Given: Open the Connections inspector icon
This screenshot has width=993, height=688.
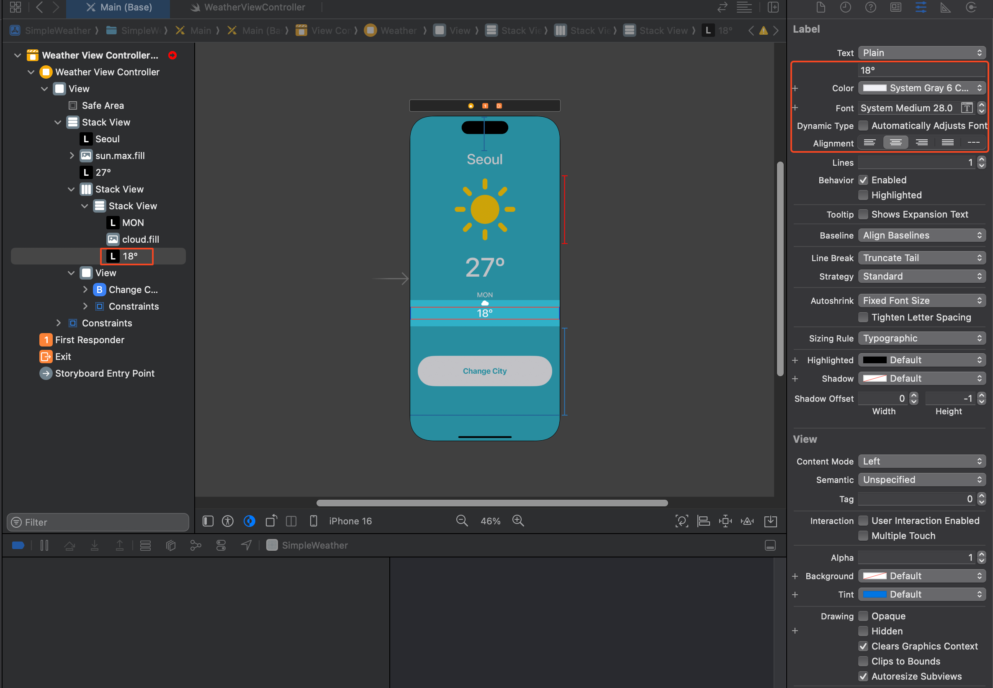Looking at the screenshot, I should click(x=971, y=8).
